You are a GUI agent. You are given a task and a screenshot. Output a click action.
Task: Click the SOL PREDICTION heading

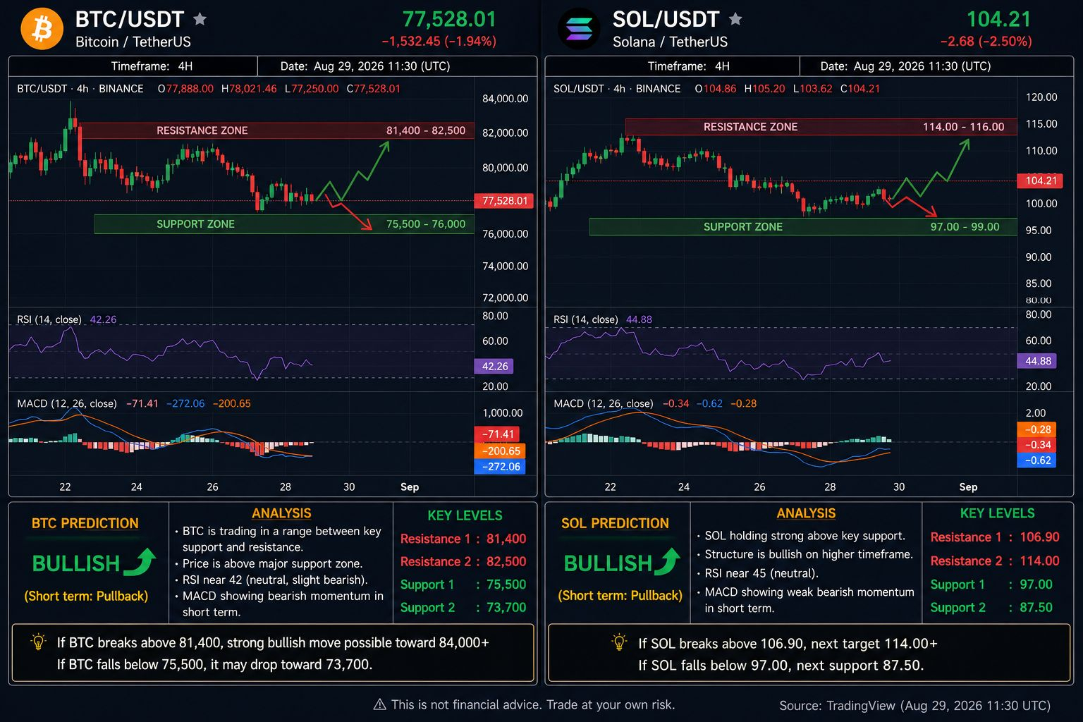click(x=615, y=523)
